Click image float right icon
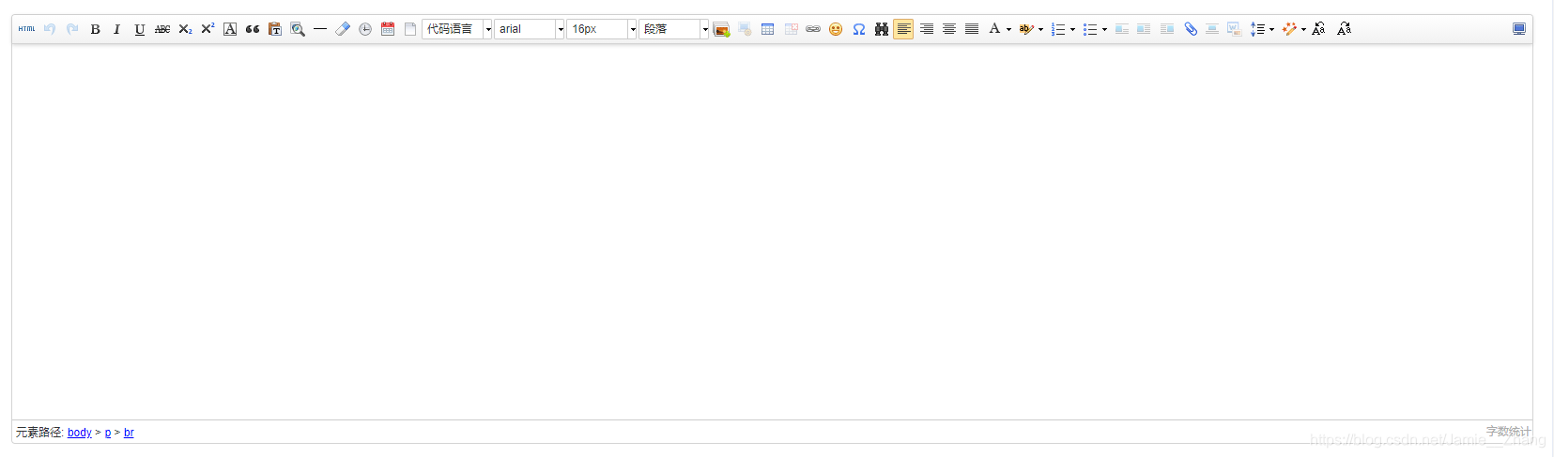 point(1167,29)
